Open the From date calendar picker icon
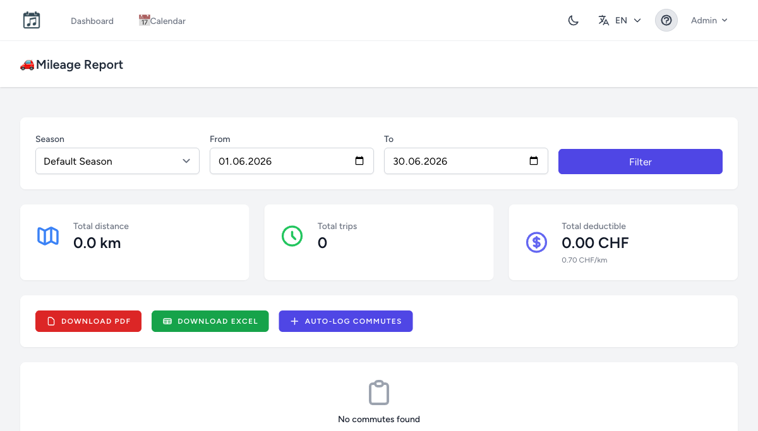The height and width of the screenshot is (431, 758). pyautogui.click(x=359, y=161)
